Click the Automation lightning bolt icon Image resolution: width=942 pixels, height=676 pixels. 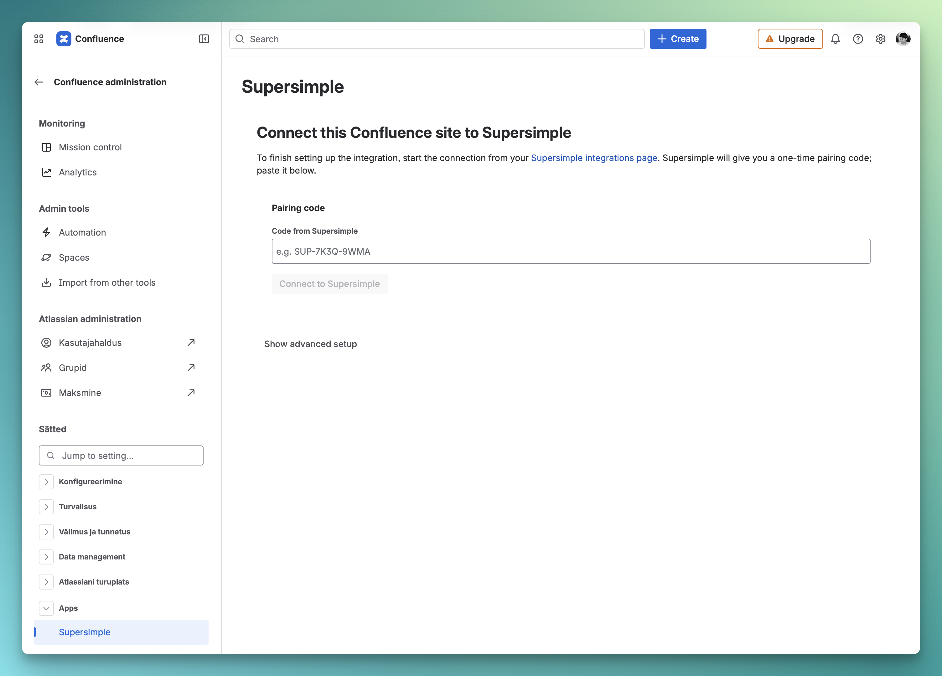click(46, 232)
